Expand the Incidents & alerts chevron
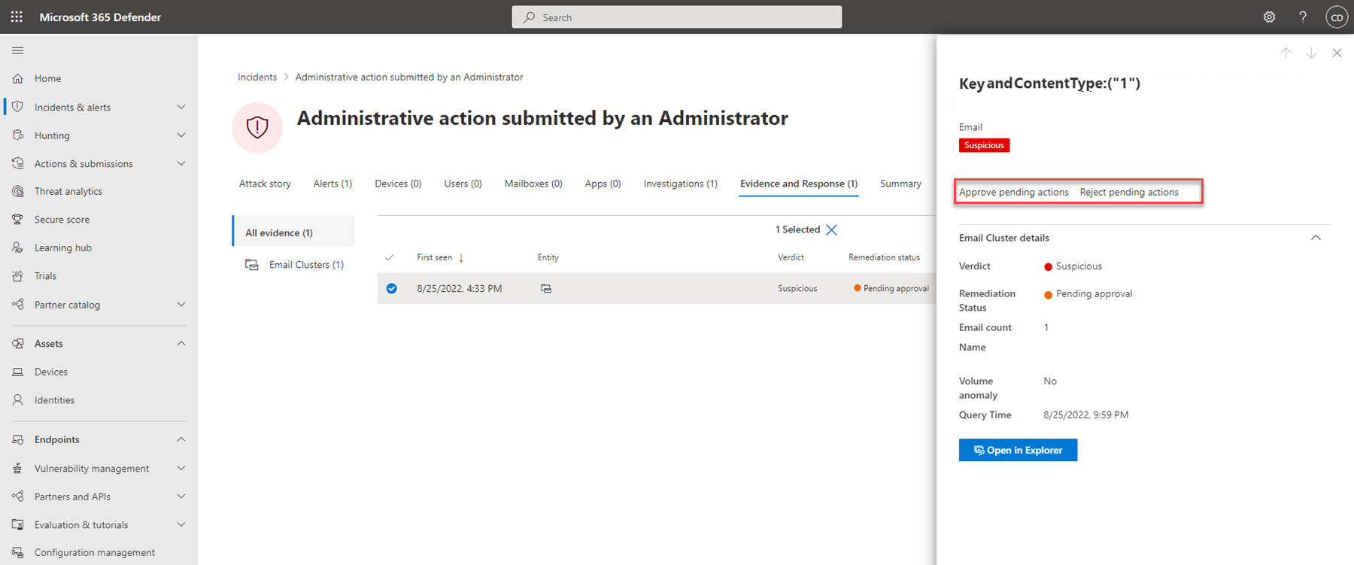 click(181, 107)
